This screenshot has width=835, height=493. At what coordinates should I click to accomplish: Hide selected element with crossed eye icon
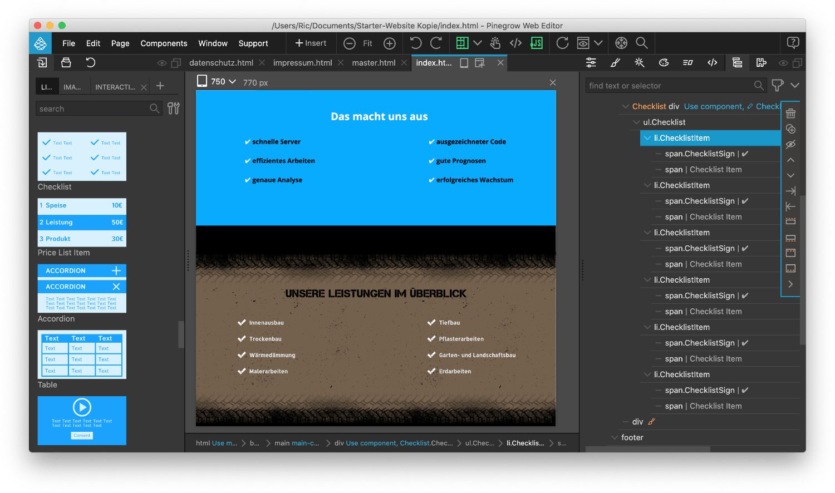coord(790,145)
